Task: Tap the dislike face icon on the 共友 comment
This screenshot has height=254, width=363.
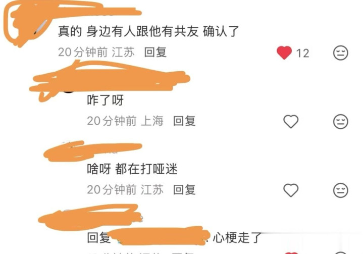Action: coord(340,53)
